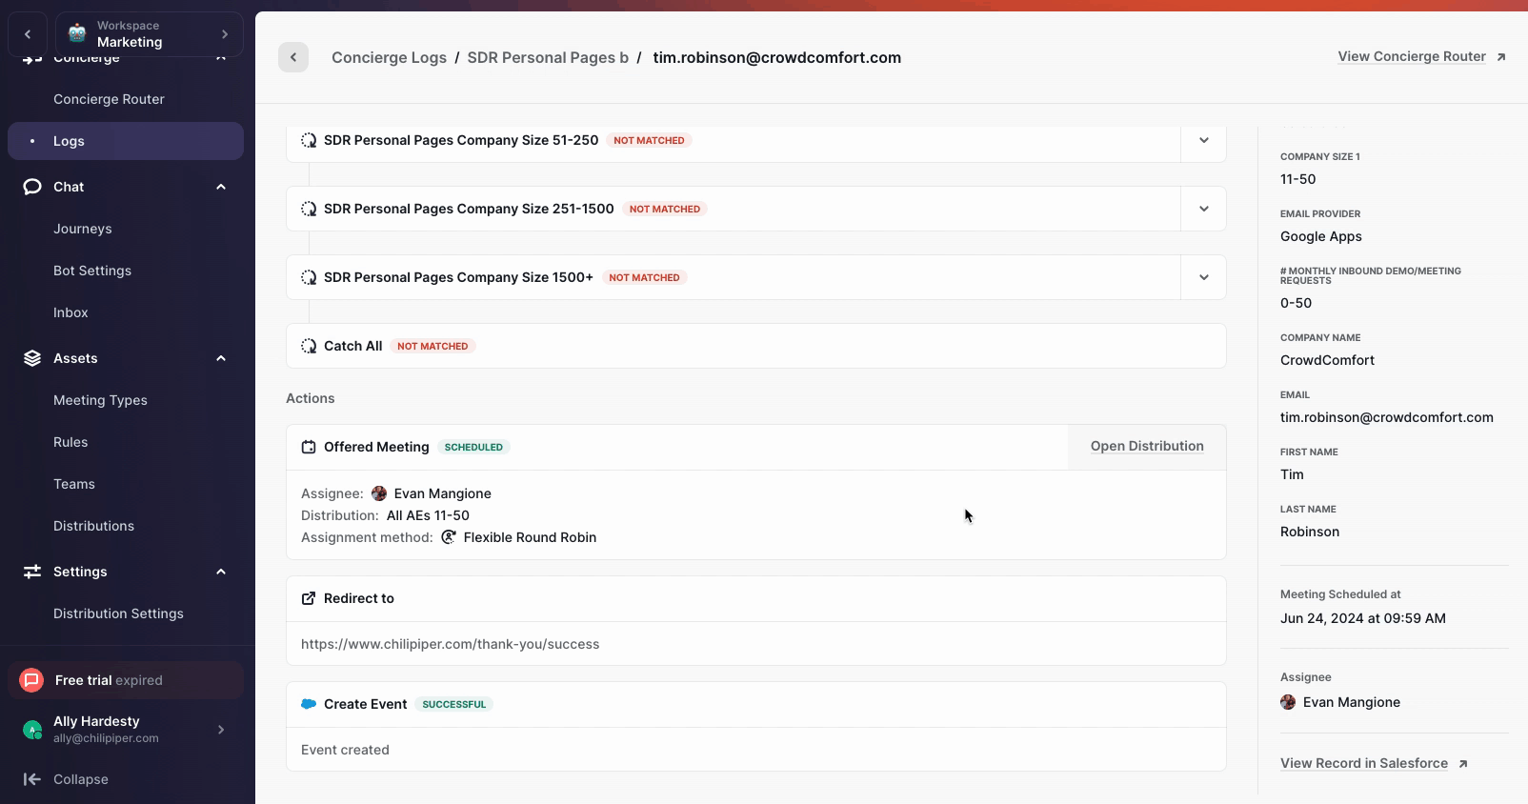Click the meeting scheduled date Jun 24, 2024
The height and width of the screenshot is (804, 1528).
pyautogui.click(x=1363, y=618)
